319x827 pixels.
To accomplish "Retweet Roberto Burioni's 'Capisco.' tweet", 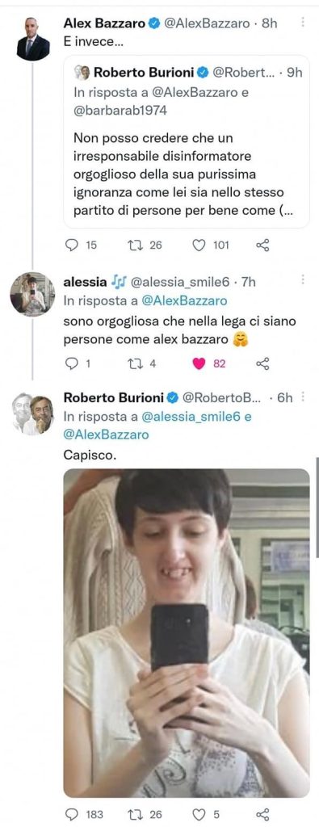I will pos(145,814).
